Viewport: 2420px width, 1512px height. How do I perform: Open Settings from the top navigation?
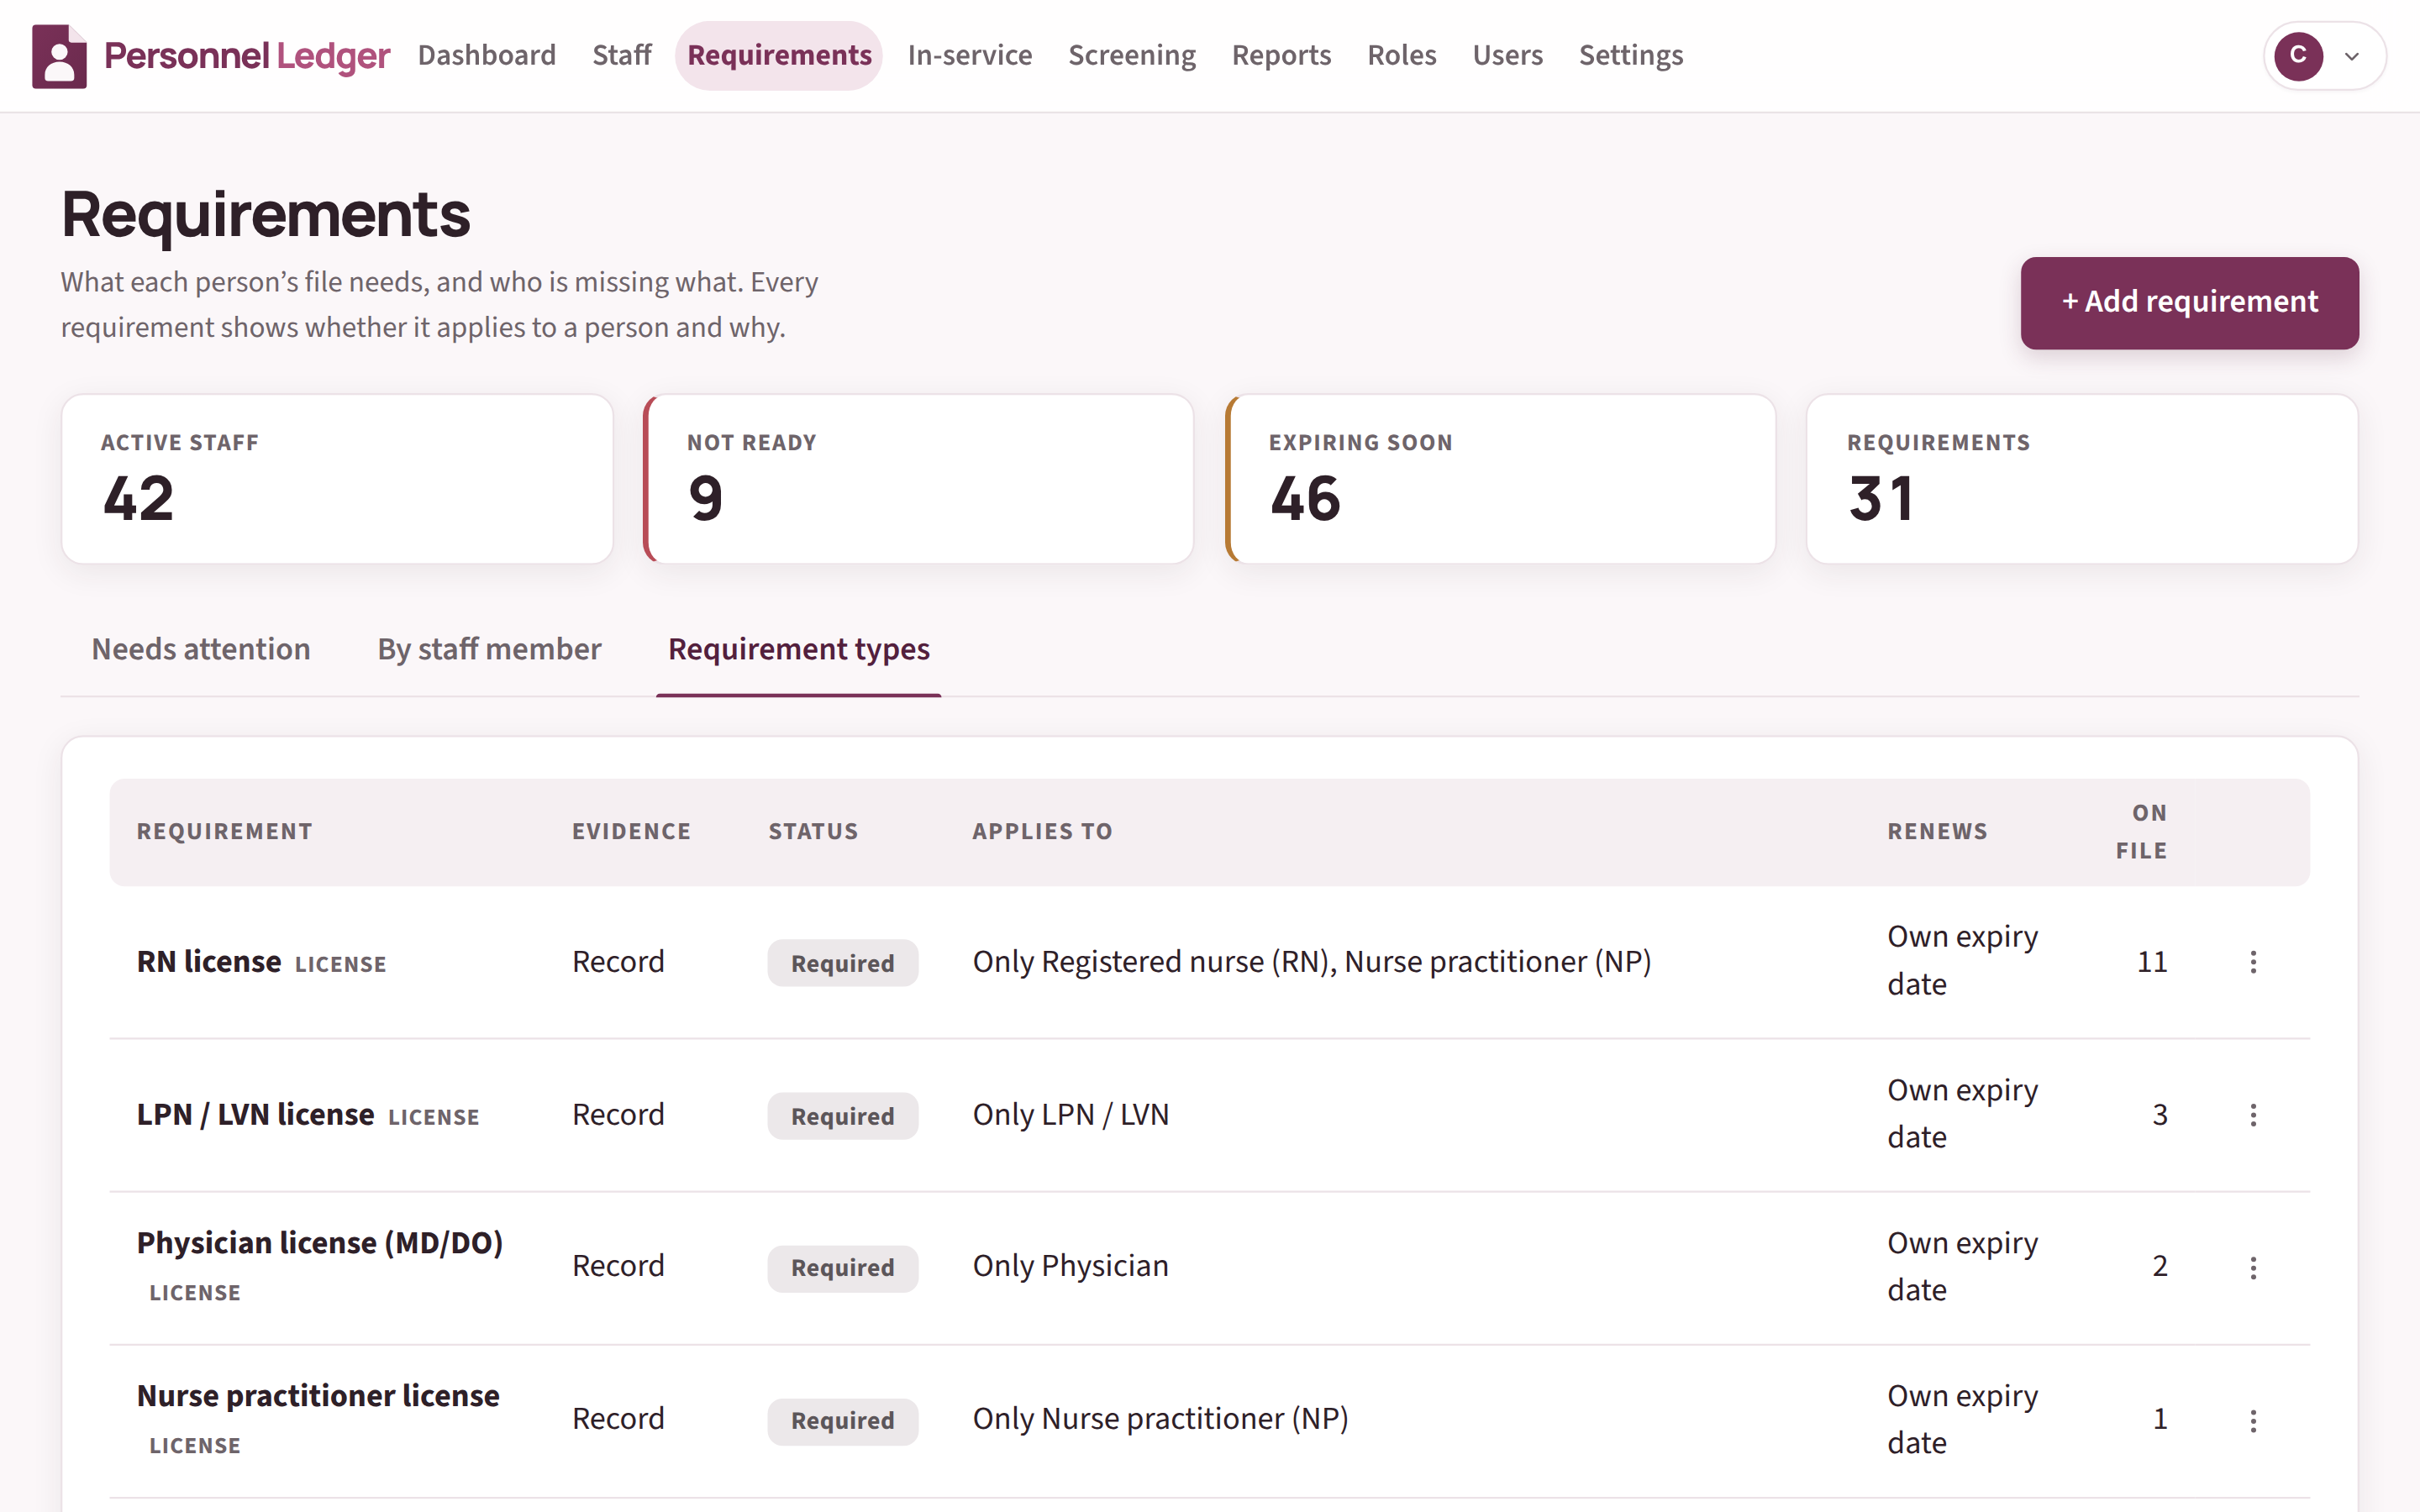(x=1631, y=55)
